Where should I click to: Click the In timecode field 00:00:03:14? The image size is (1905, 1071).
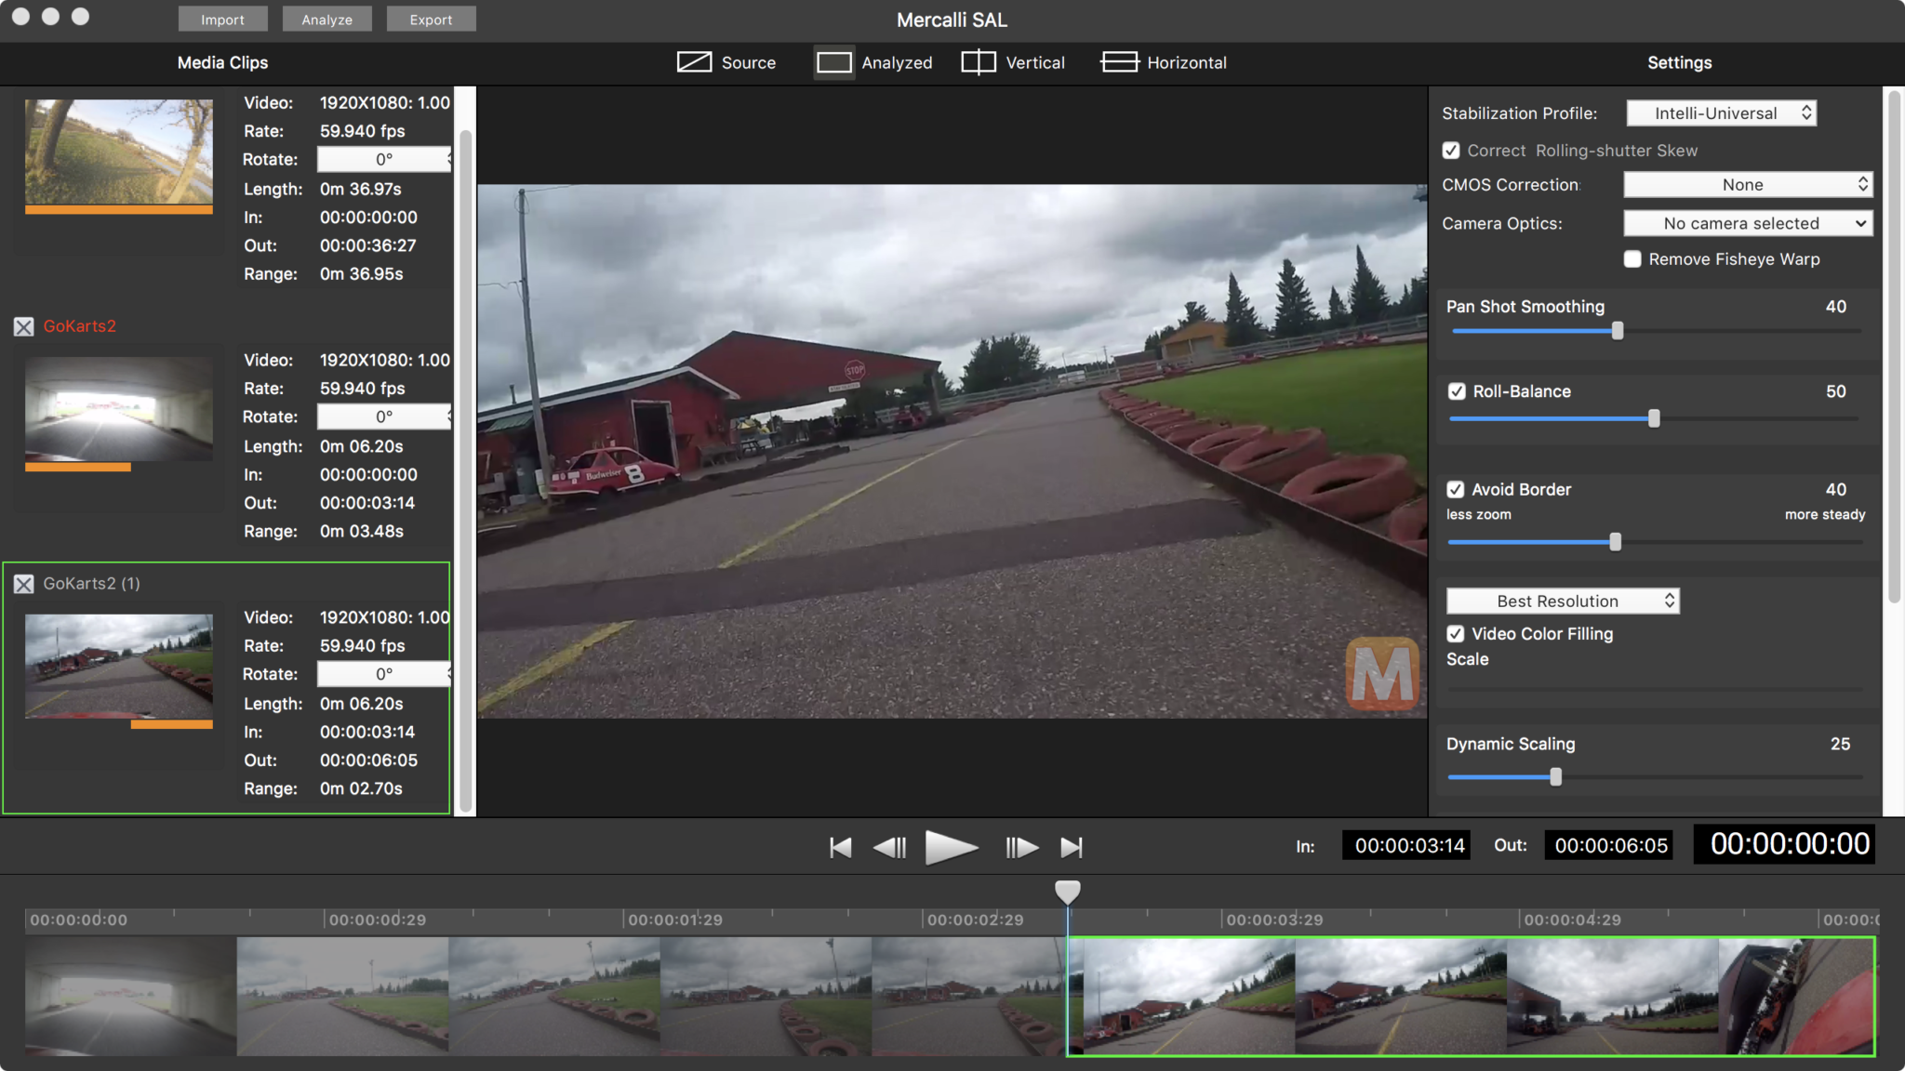pos(1406,845)
